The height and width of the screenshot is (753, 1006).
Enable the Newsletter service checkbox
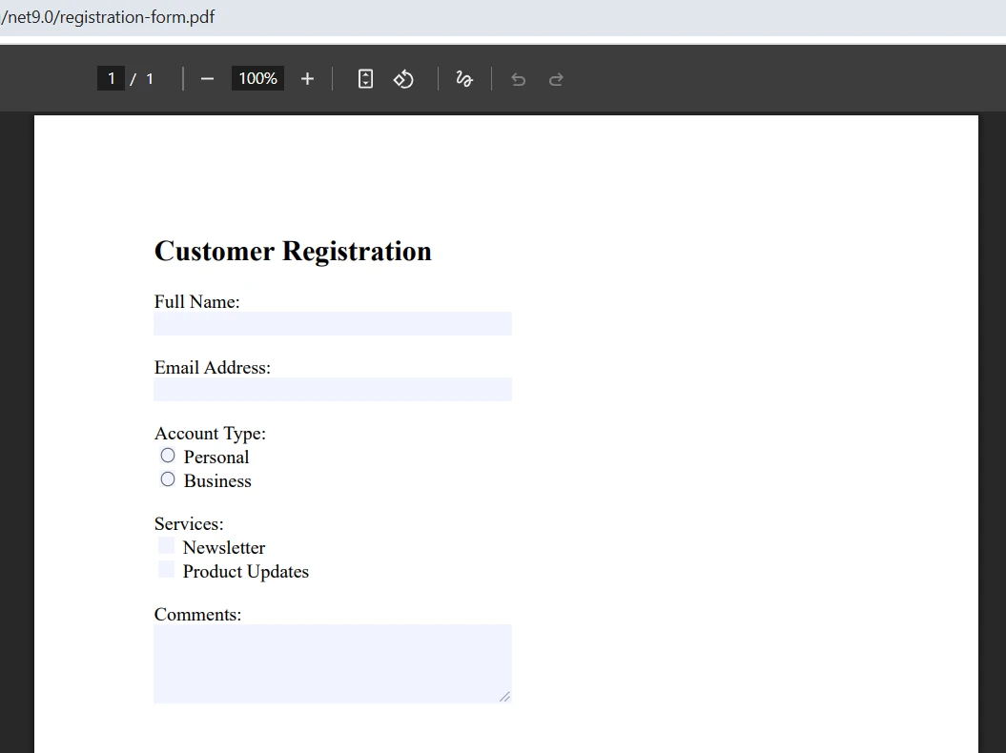(166, 544)
